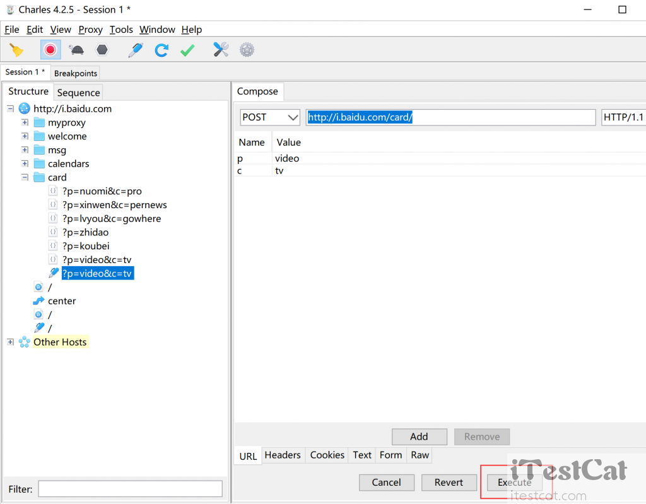
Task: Expand the welcome folder
Action: tap(25, 136)
